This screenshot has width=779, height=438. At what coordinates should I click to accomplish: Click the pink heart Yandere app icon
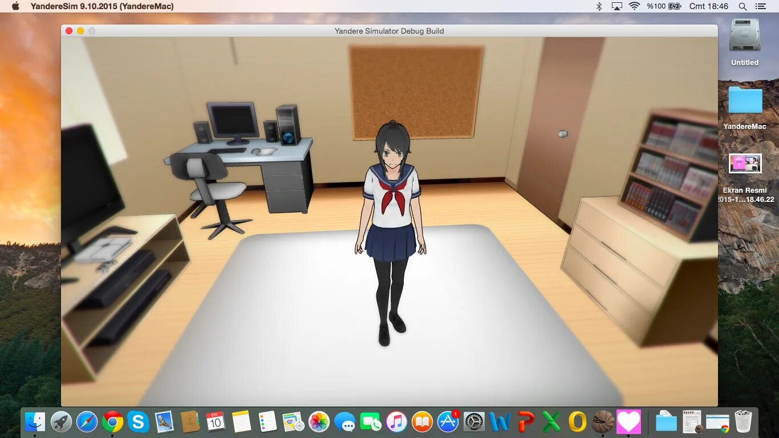tap(628, 422)
